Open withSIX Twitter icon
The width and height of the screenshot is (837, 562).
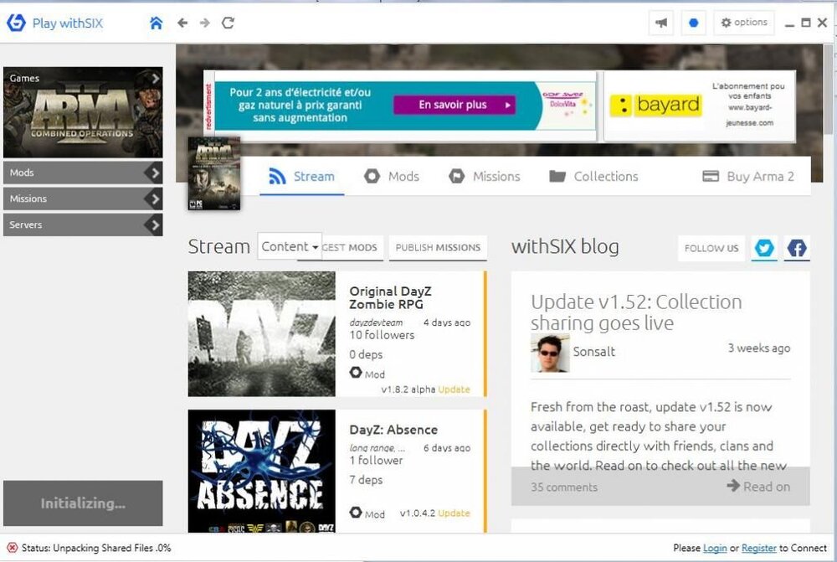pyautogui.click(x=764, y=248)
